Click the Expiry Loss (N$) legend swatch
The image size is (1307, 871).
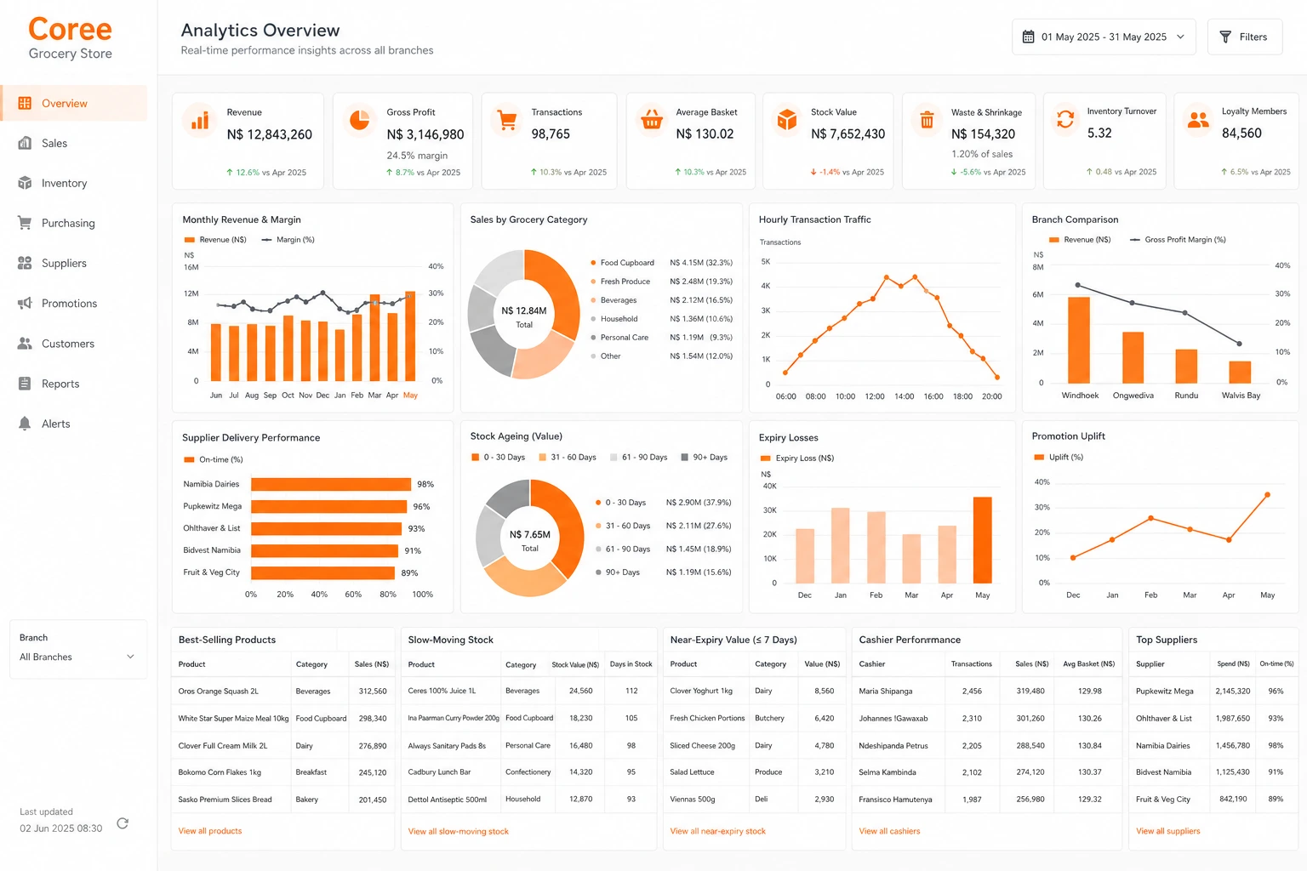[x=765, y=458]
